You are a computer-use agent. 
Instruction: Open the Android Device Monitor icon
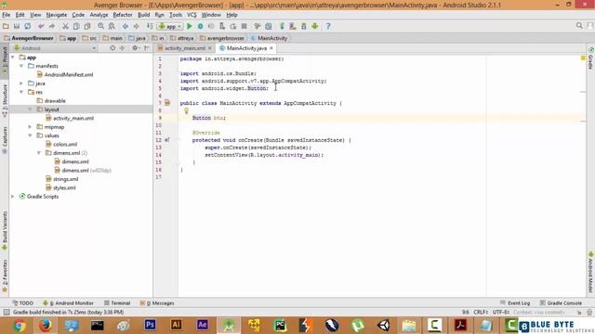[x=314, y=26]
